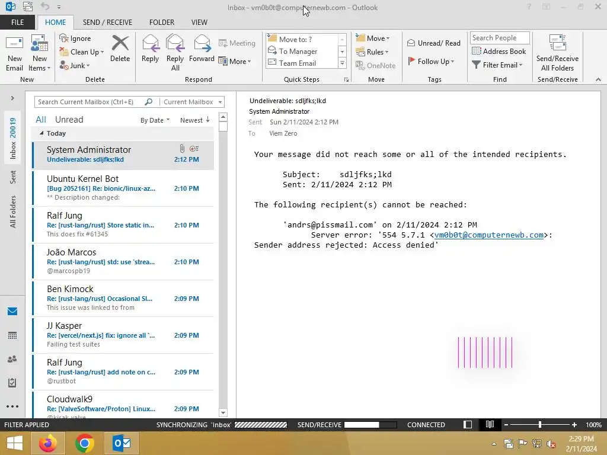Collapse the ribbon
Screen dimensions: 607x455
pos(598,79)
